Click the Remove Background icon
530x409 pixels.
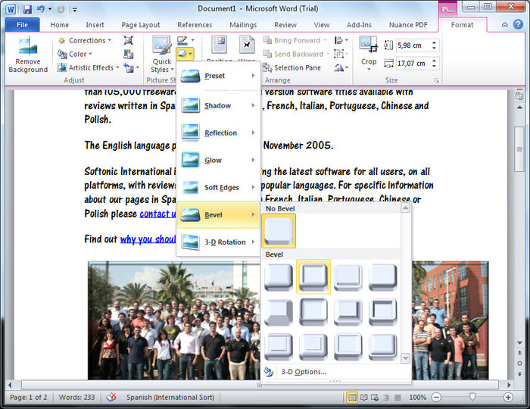click(28, 55)
